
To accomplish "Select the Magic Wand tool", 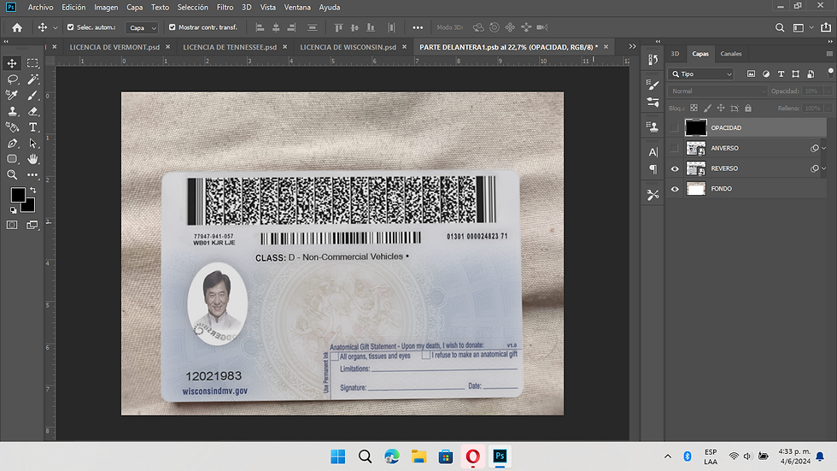I will tap(32, 79).
